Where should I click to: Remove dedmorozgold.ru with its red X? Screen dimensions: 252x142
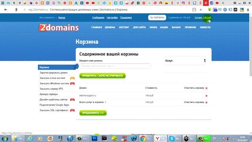(x=206, y=96)
